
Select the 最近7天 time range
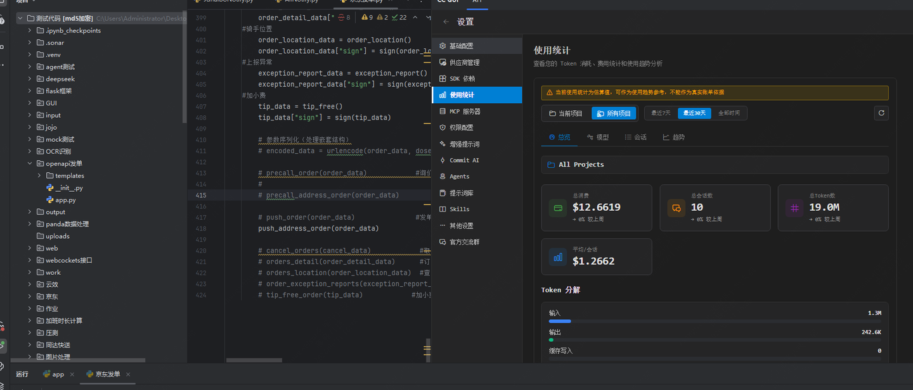(661, 113)
